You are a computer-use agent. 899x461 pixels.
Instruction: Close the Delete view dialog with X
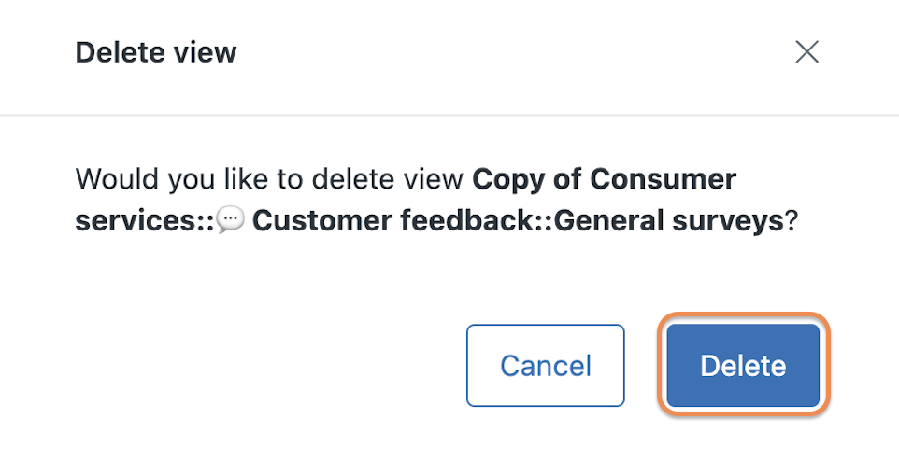[x=806, y=52]
